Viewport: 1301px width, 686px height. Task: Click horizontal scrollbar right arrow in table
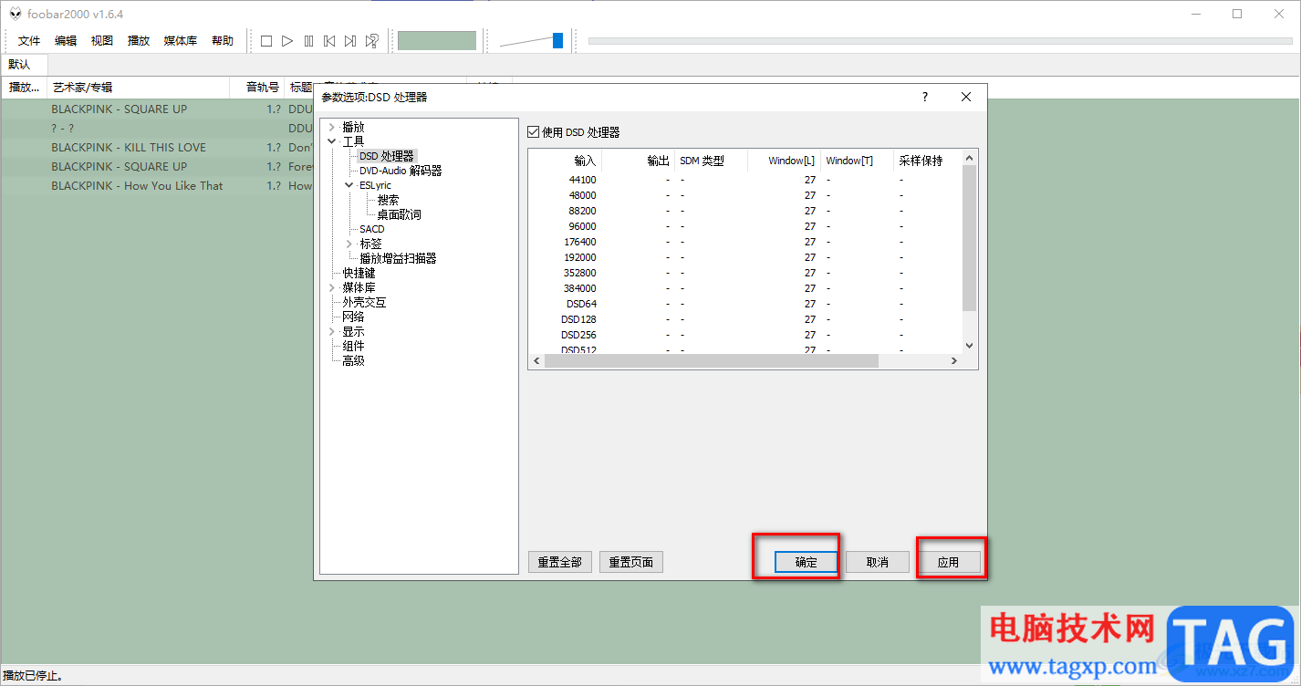tap(954, 361)
